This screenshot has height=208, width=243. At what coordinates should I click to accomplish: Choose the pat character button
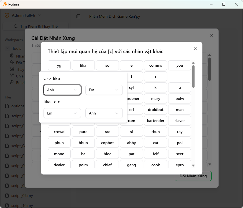(x=131, y=154)
